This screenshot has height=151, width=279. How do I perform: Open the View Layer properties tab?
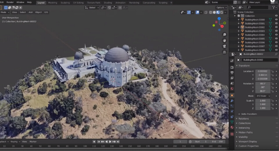point(232,78)
